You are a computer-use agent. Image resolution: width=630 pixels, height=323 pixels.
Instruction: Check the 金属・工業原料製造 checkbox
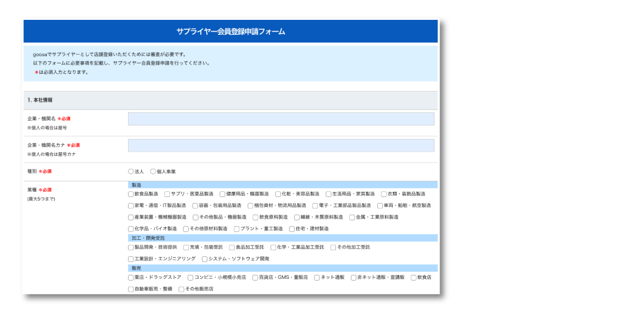tap(352, 217)
